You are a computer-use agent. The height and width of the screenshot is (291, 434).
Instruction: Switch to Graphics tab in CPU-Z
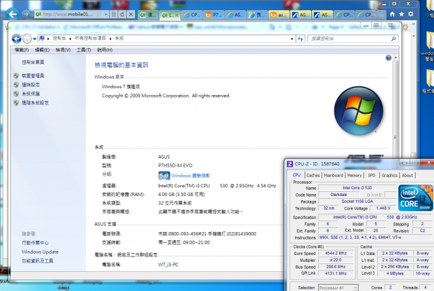pyautogui.click(x=389, y=175)
